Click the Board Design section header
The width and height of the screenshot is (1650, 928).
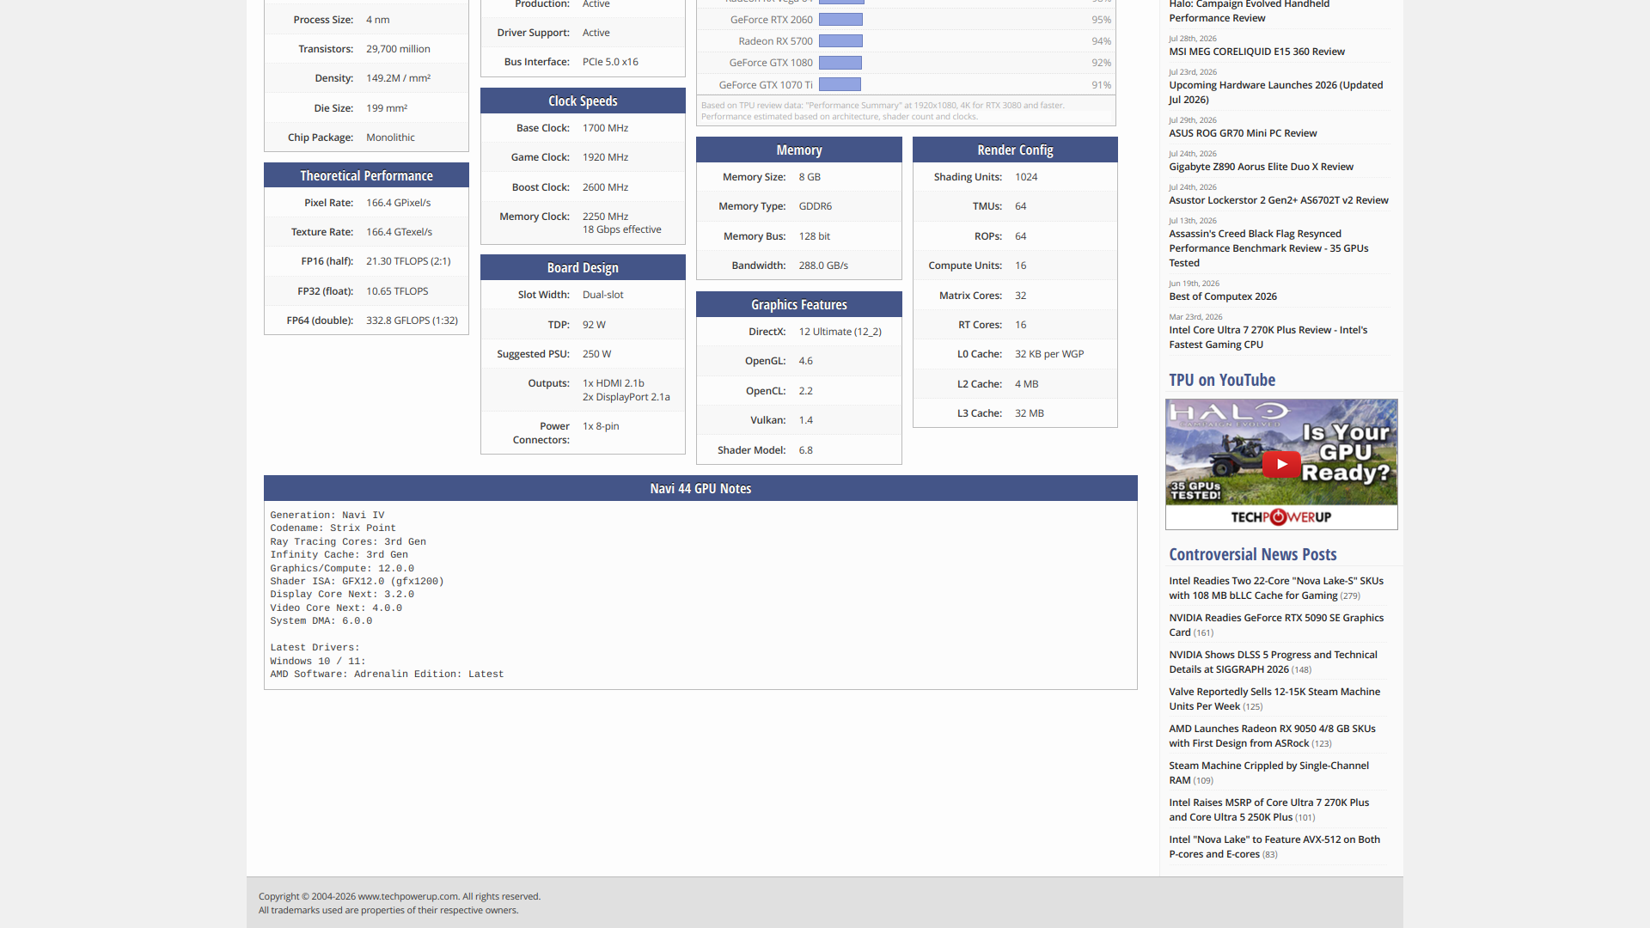point(583,267)
